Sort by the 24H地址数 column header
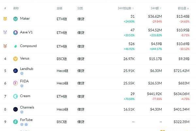This screenshot has height=131, width=196. (x=126, y=8)
